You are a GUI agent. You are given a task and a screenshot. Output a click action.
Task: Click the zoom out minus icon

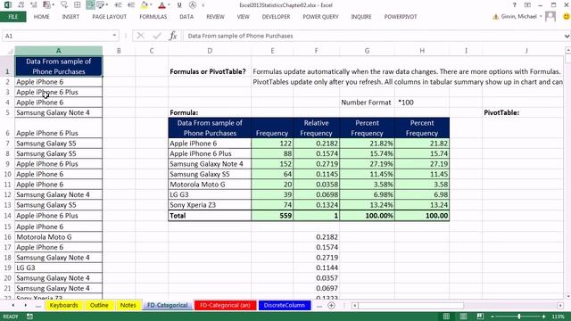point(492,317)
